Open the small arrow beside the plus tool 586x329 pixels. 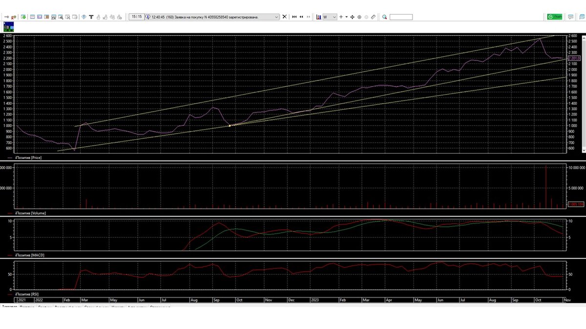pos(346,17)
